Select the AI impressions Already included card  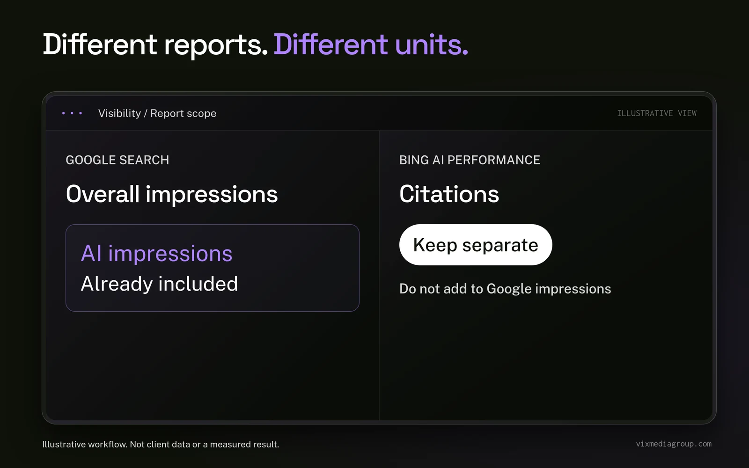click(x=213, y=268)
